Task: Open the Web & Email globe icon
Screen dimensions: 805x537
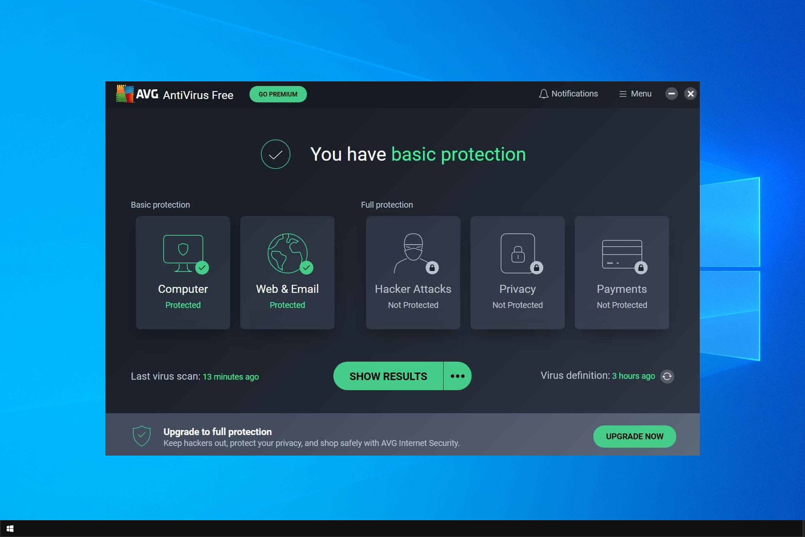Action: (287, 253)
